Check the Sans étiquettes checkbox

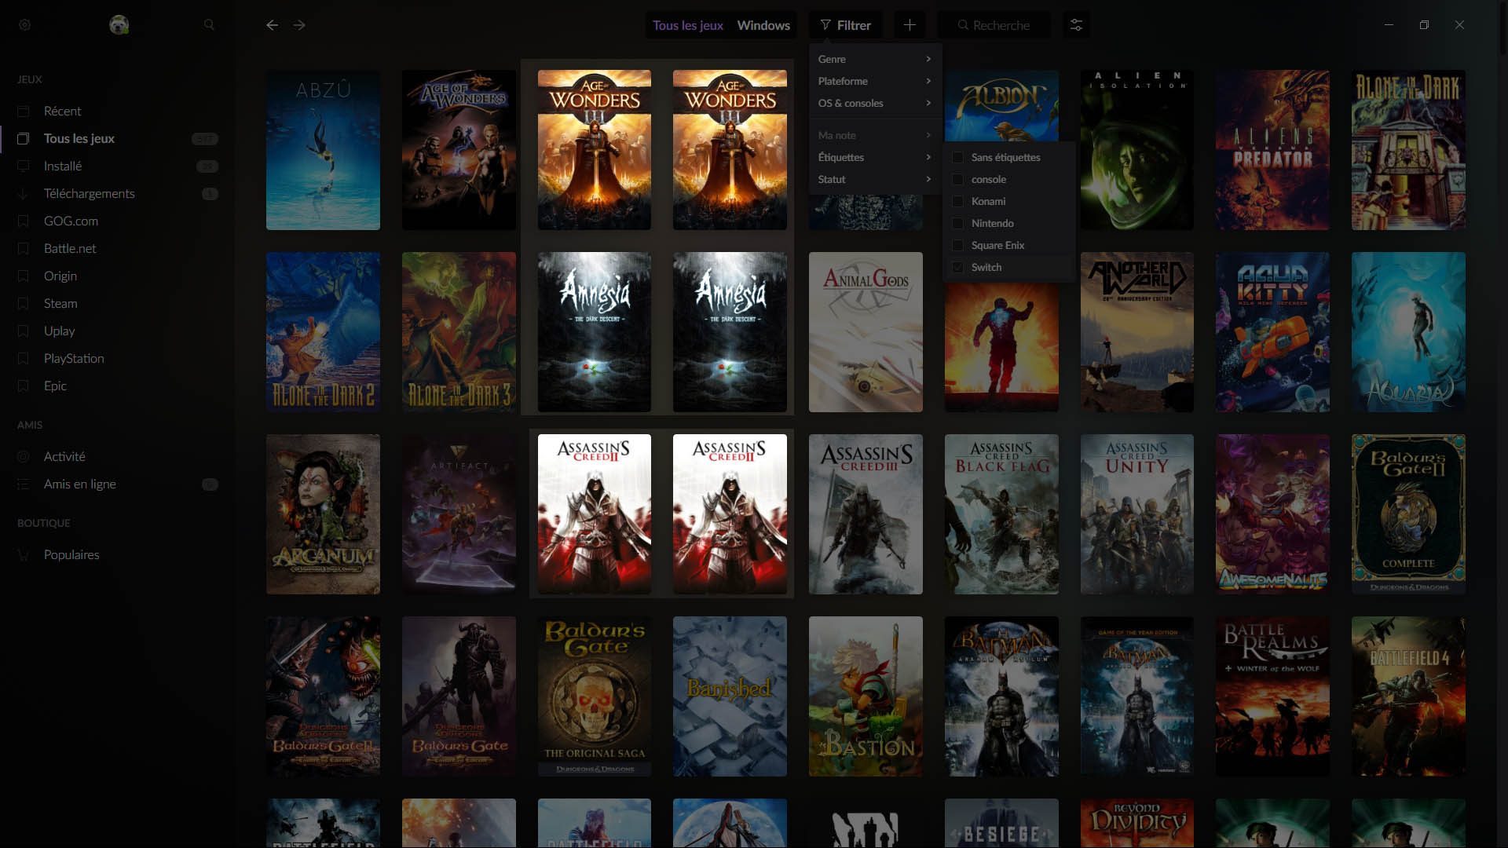[957, 158]
